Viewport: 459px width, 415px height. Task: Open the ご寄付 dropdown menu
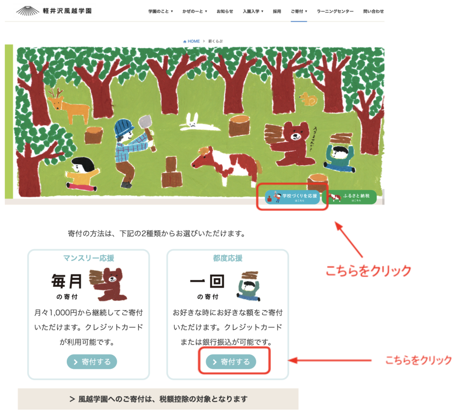[299, 11]
